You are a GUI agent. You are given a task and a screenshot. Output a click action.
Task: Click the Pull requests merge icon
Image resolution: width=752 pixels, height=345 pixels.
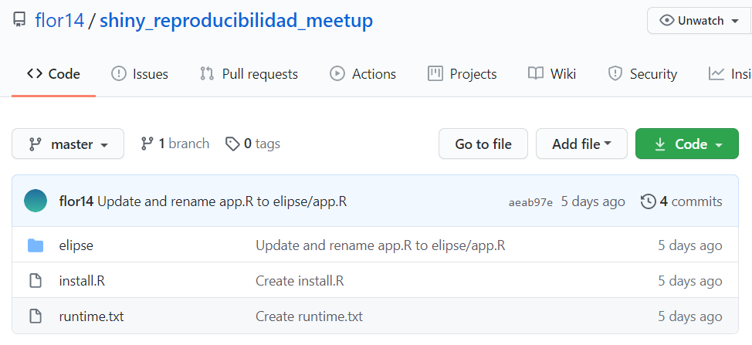click(x=207, y=74)
